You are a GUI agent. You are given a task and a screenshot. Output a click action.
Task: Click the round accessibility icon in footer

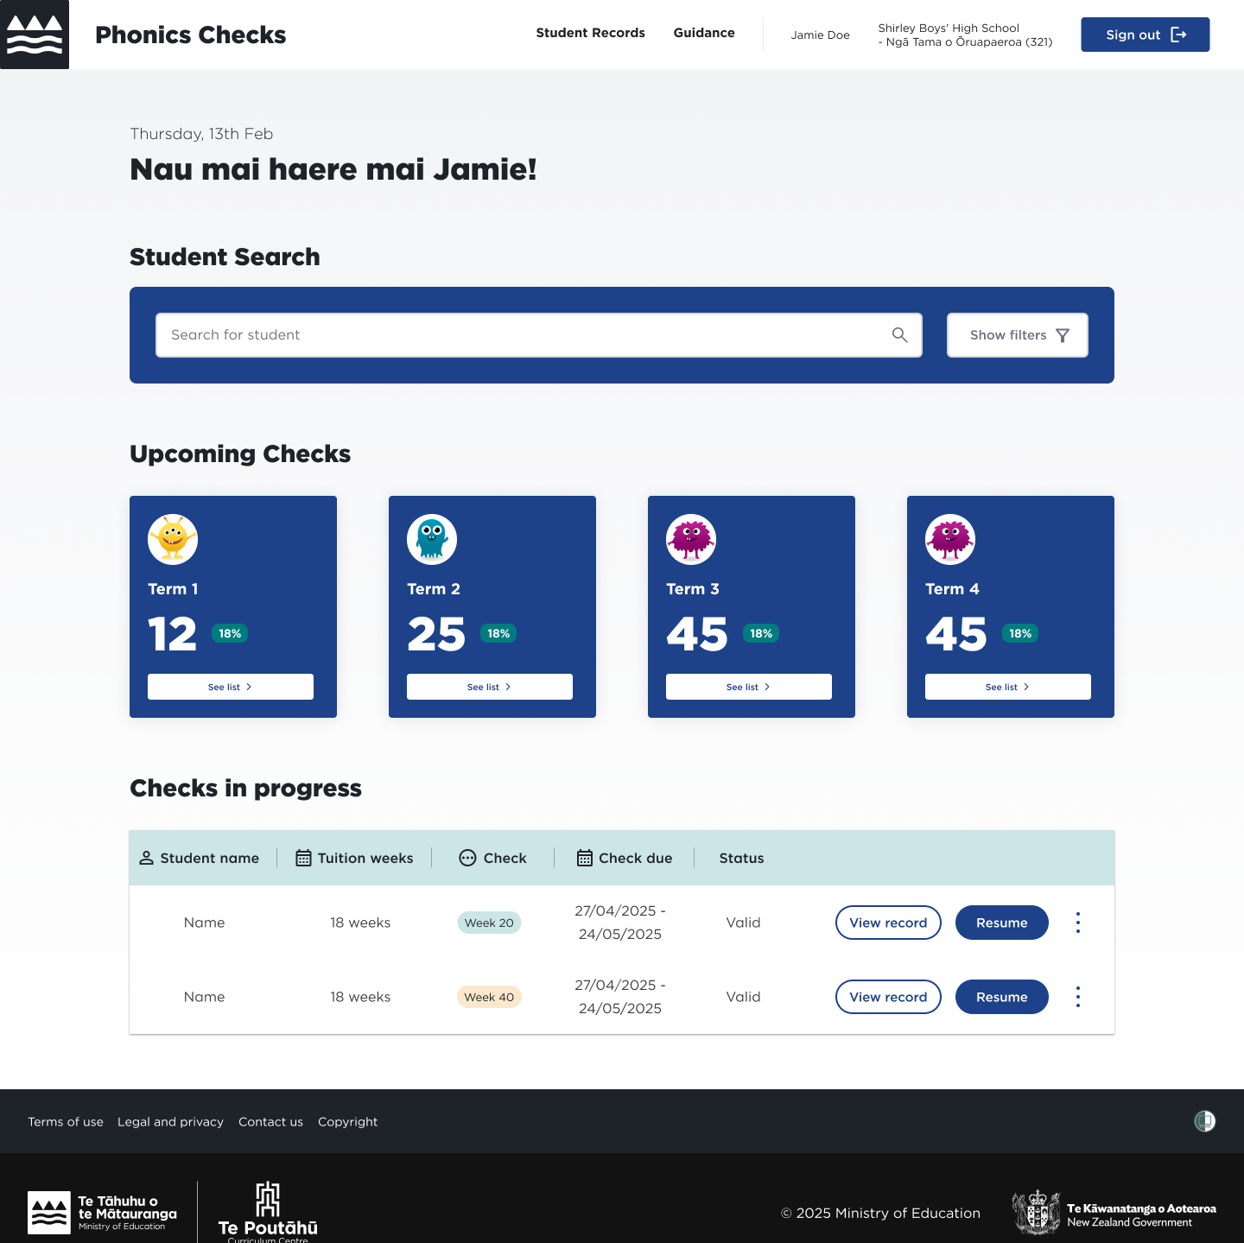pos(1204,1121)
